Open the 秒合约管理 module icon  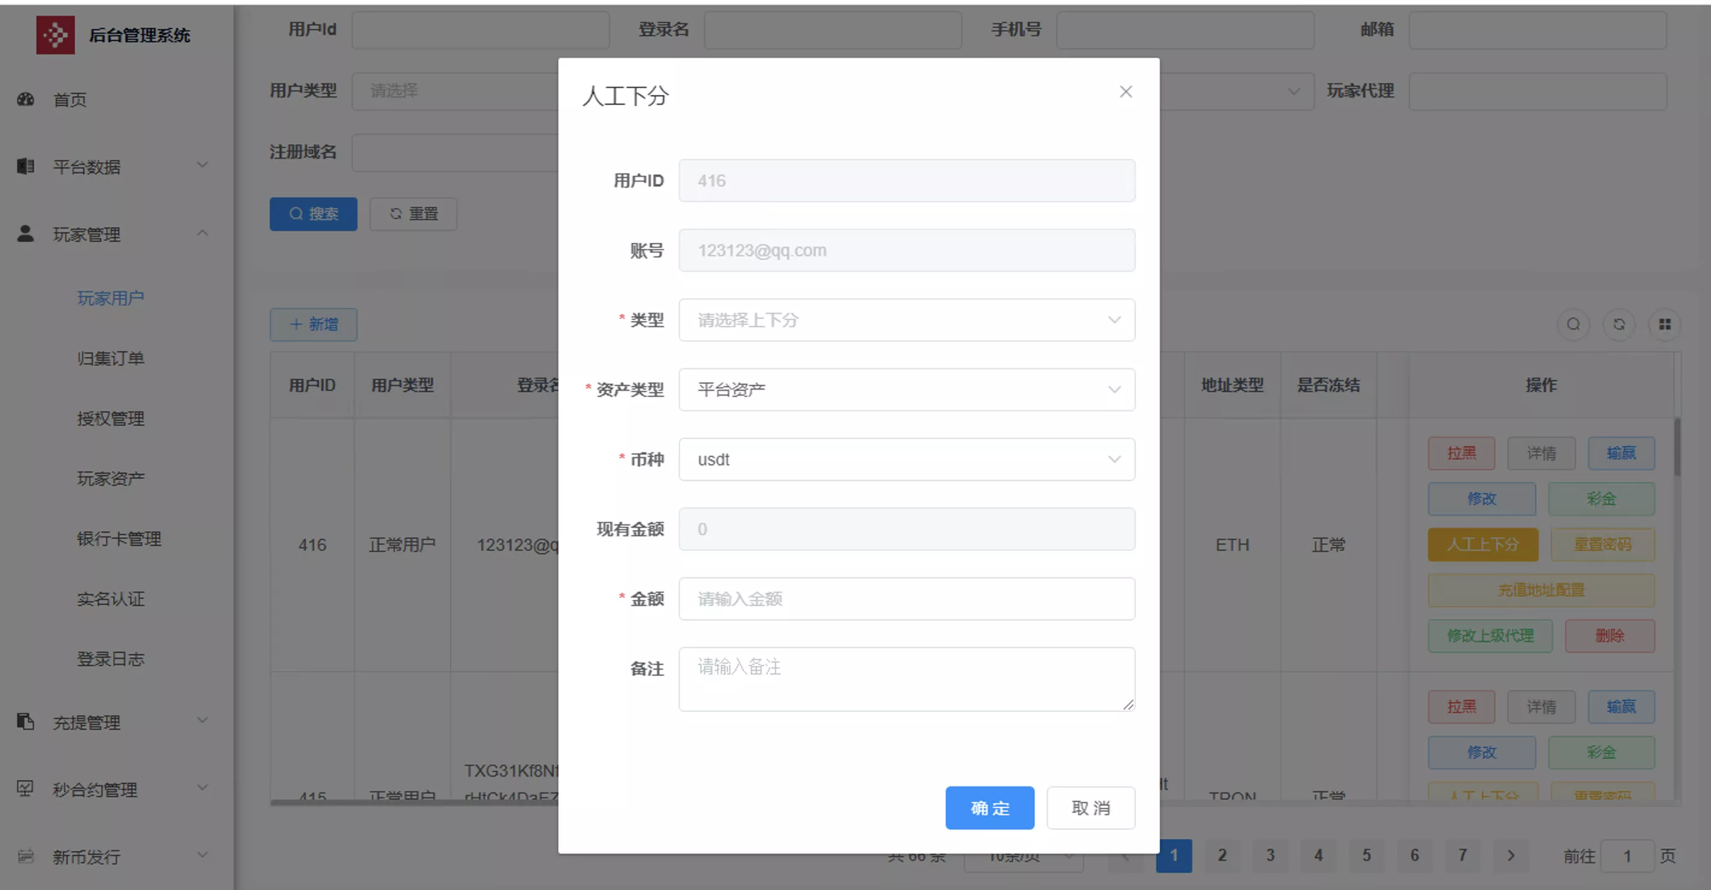25,789
